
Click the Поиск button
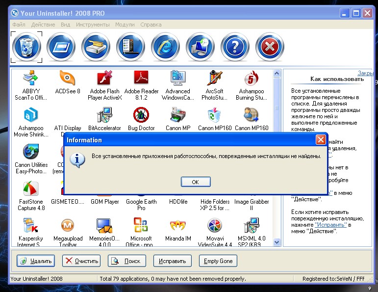(x=127, y=261)
